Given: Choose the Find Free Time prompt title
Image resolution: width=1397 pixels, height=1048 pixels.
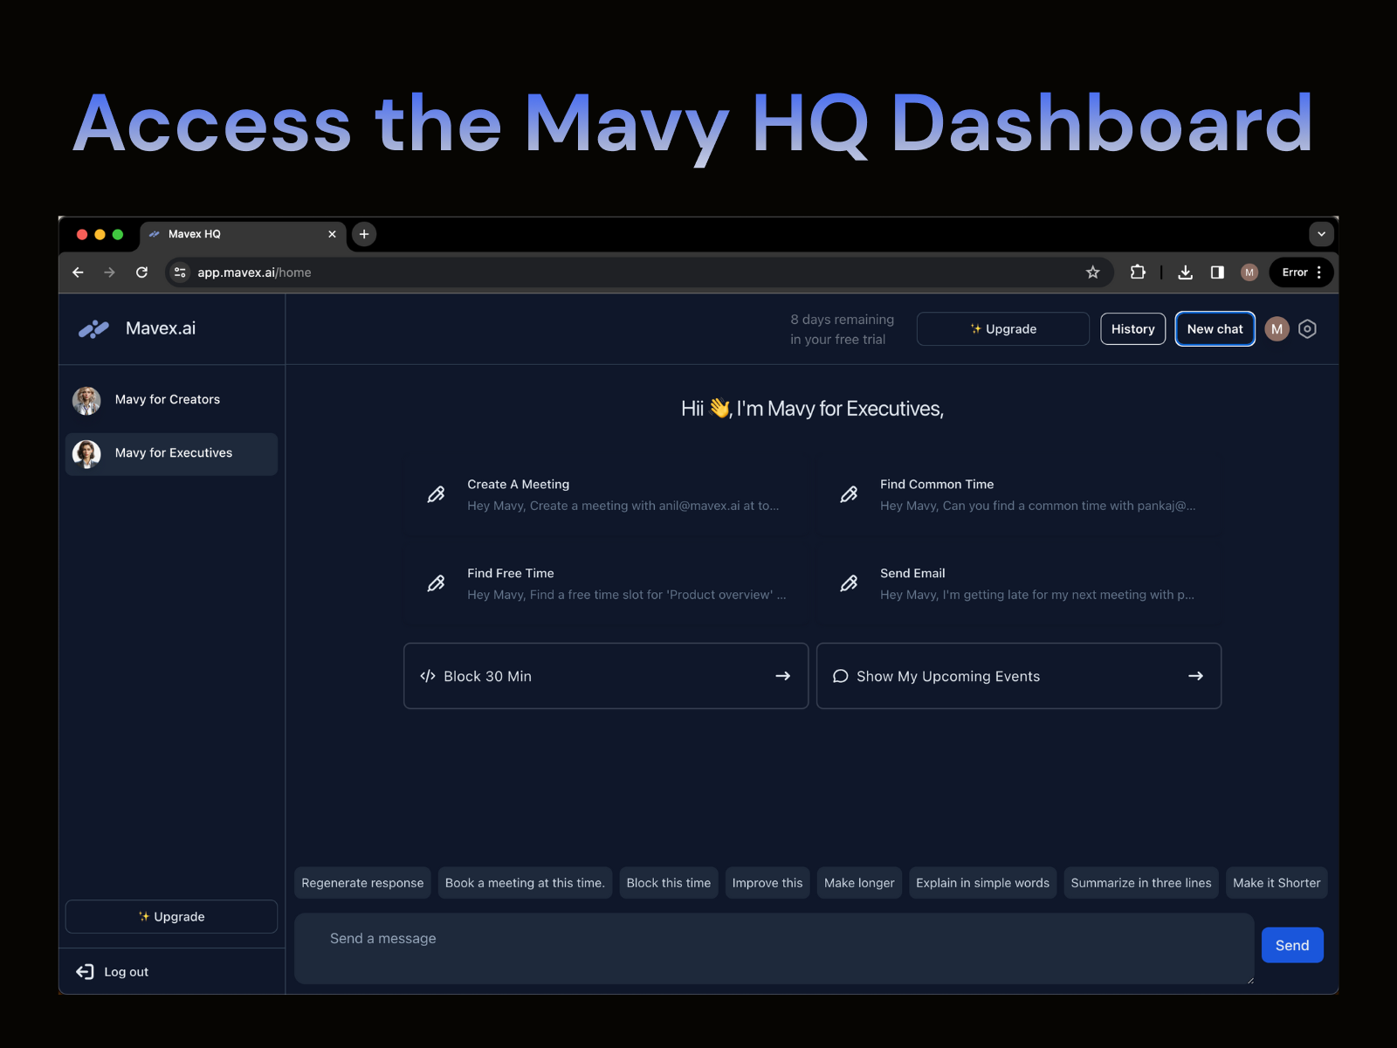Looking at the screenshot, I should click(x=511, y=574).
